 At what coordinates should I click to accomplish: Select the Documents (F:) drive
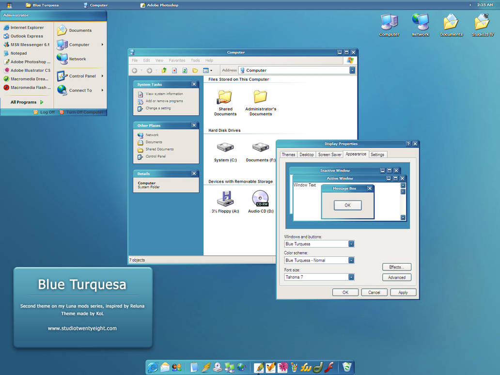(x=261, y=153)
